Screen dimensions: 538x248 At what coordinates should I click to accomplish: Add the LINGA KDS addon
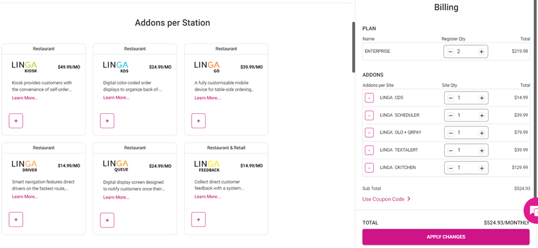click(x=107, y=121)
